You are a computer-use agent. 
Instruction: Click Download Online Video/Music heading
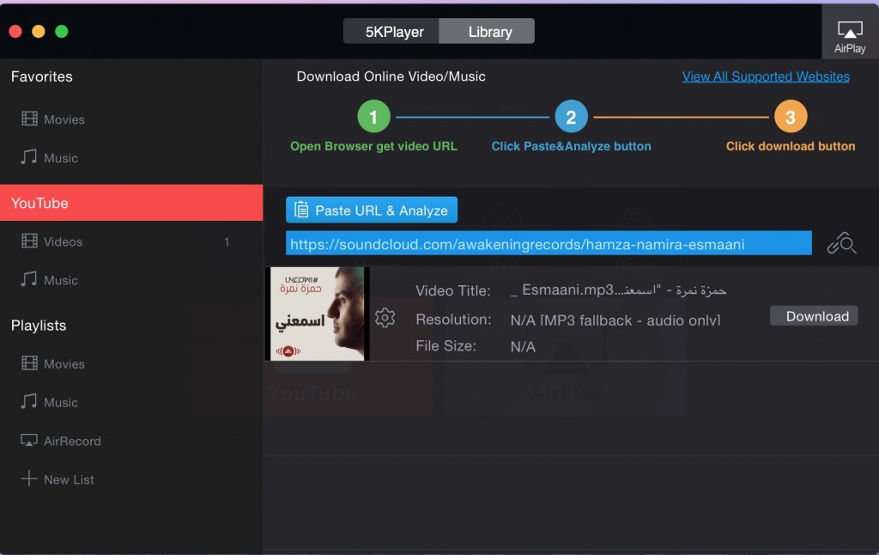click(391, 76)
